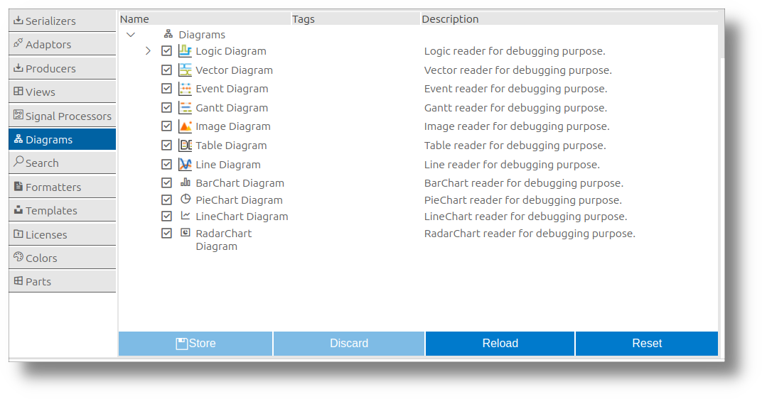Click the Vector Diagram icon
This screenshot has width=762, height=399.
[185, 70]
